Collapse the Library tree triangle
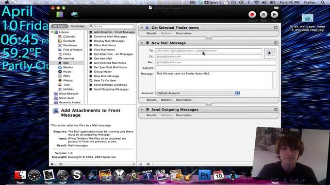The image size is (330, 185). click(x=52, y=32)
